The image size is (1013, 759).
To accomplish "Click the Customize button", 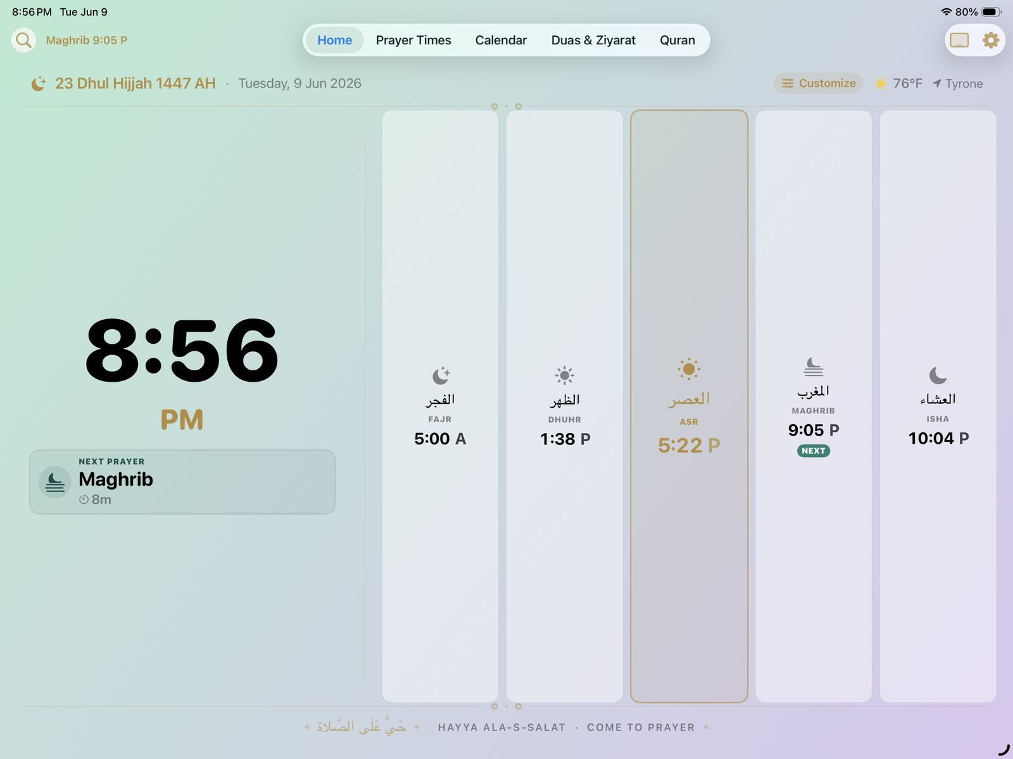I will [x=818, y=84].
